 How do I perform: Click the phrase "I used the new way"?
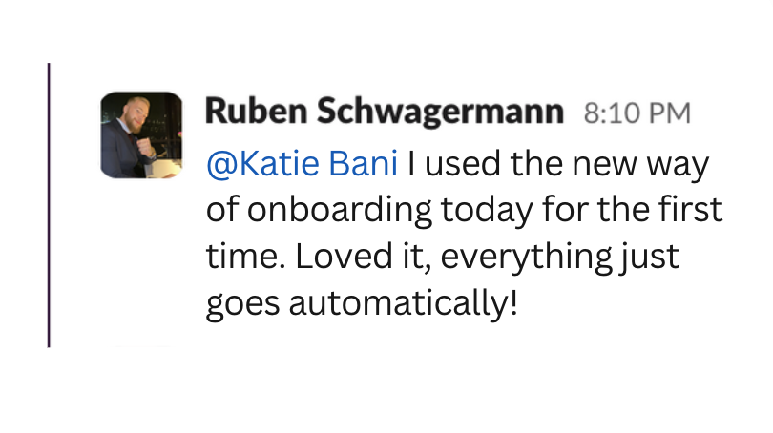point(558,164)
